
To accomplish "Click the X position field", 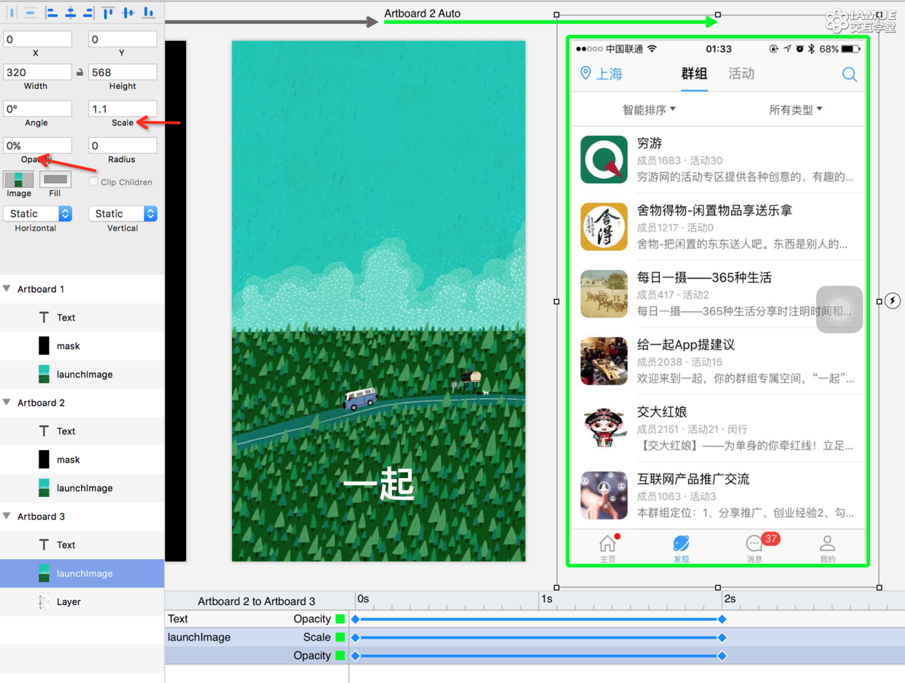I will [x=38, y=39].
